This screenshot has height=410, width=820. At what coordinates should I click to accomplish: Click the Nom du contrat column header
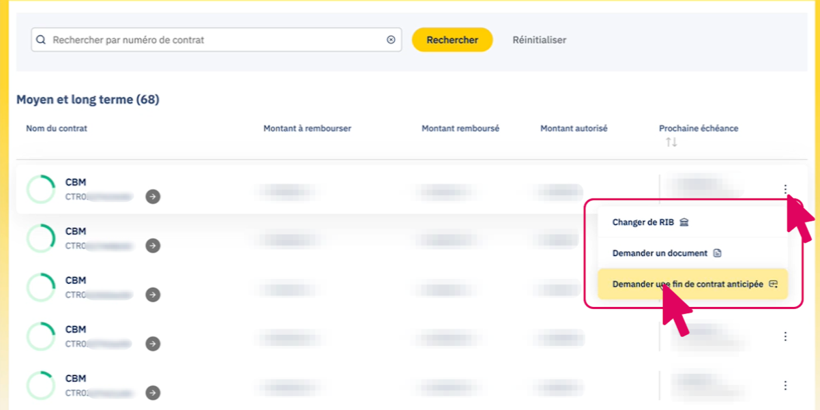coord(57,128)
